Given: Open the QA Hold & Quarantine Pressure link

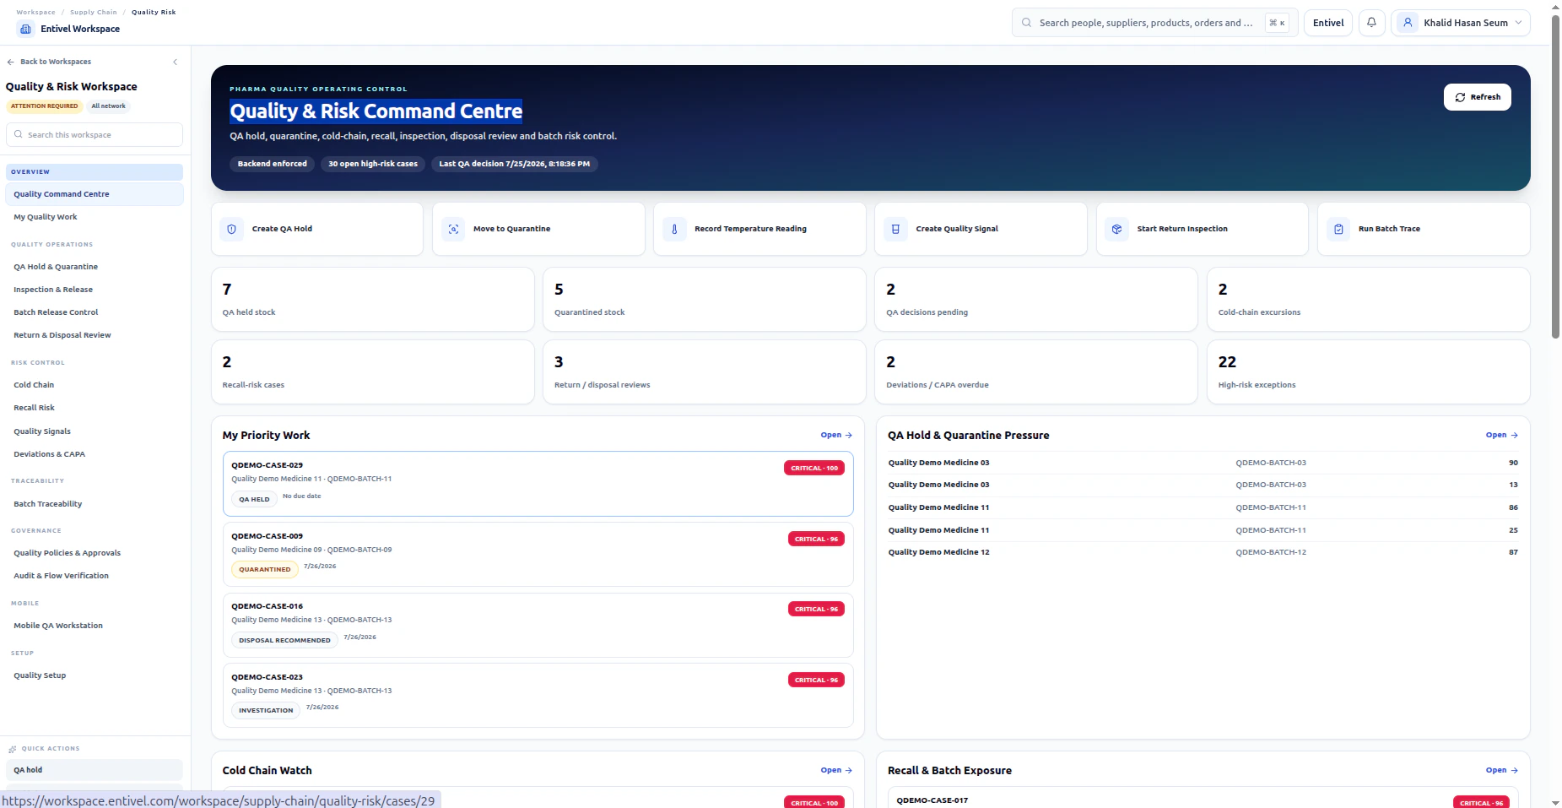Looking at the screenshot, I should (x=1501, y=435).
